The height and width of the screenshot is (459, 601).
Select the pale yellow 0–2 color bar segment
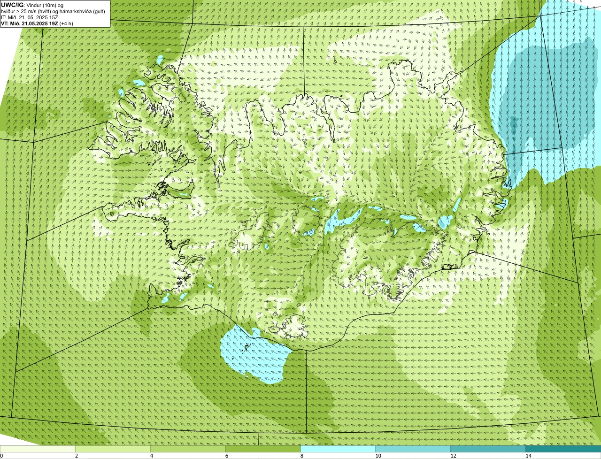pyautogui.click(x=38, y=449)
